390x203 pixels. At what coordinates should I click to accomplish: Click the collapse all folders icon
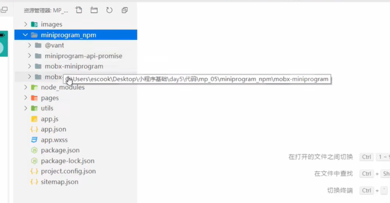(125, 10)
